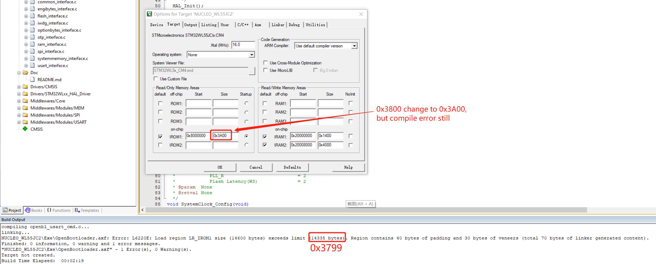Toggle IROM1 default checkbox

(x=160, y=137)
